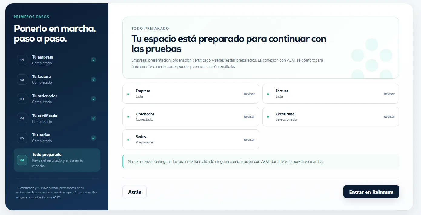The height and width of the screenshot is (215, 421).
Task: Click the Conectado status text
Action: click(x=144, y=119)
